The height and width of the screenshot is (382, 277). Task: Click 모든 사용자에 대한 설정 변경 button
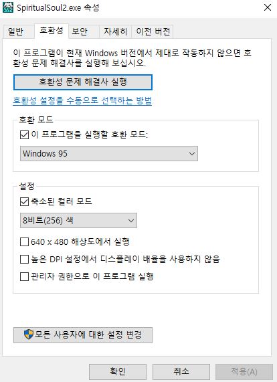(83, 335)
